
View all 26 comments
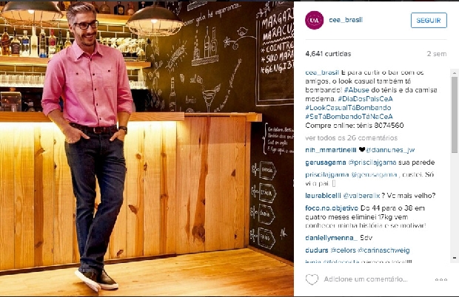click(351, 138)
